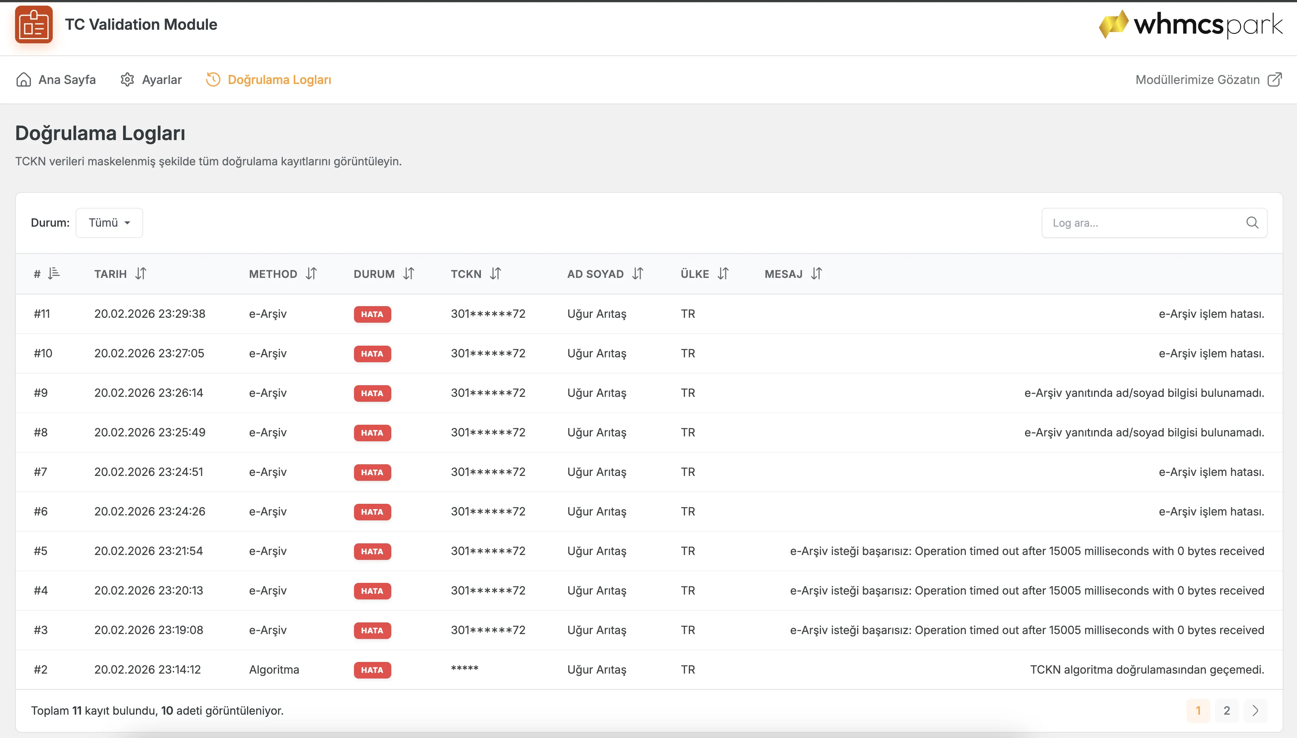Screen dimensions: 1297x738
Task: Click the sort arrows next to TCKN
Action: point(495,274)
